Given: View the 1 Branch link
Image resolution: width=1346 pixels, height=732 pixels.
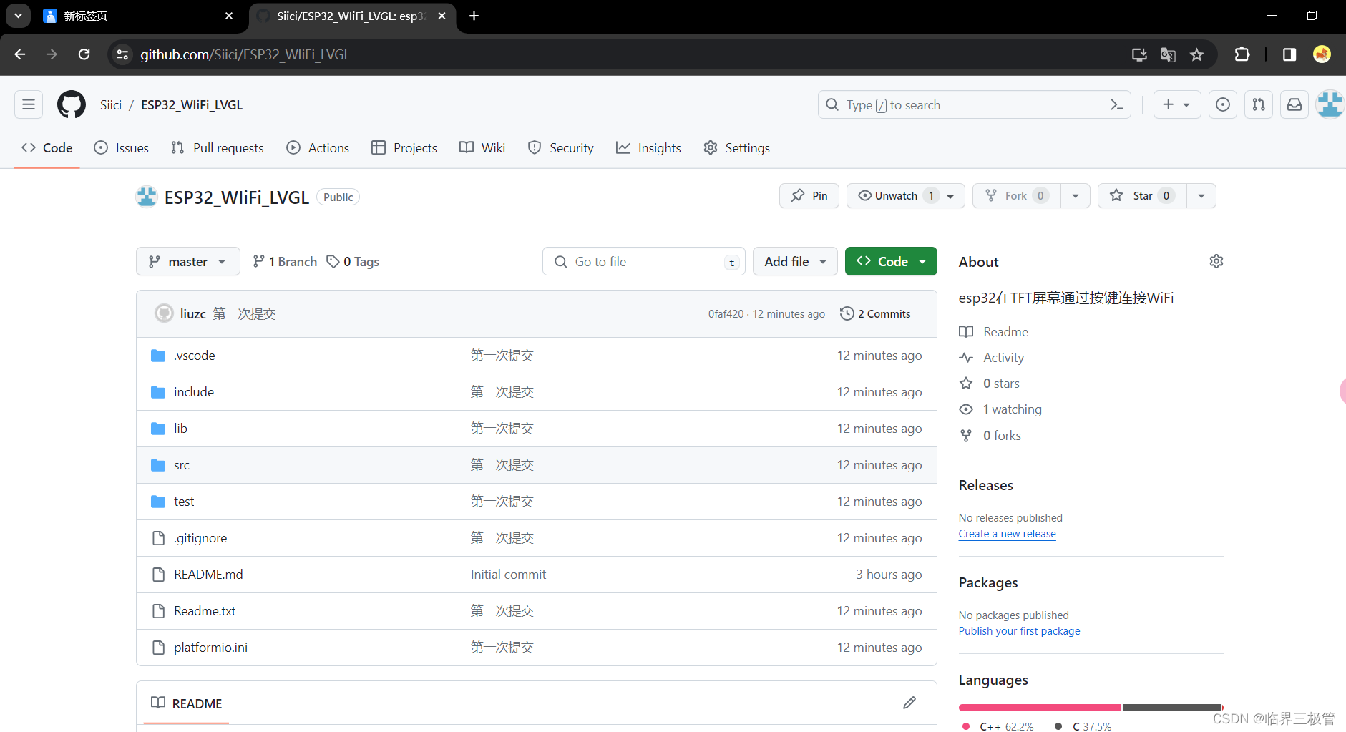Looking at the screenshot, I should point(285,261).
